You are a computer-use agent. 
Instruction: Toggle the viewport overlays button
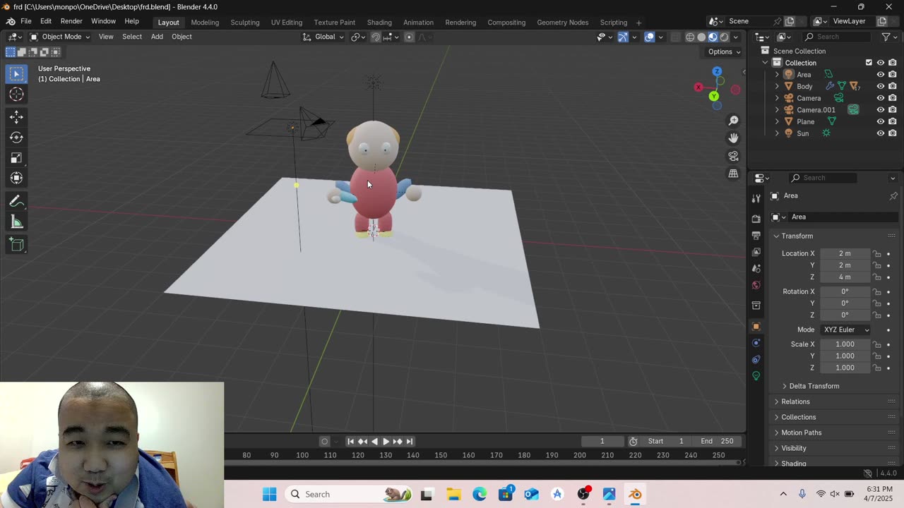pos(649,37)
